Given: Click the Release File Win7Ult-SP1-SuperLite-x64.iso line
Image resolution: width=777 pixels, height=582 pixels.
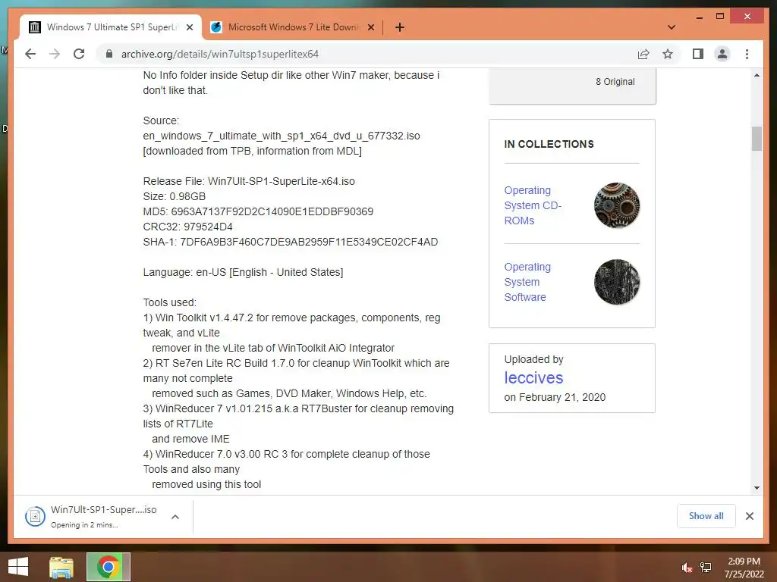Looking at the screenshot, I should 249,181.
